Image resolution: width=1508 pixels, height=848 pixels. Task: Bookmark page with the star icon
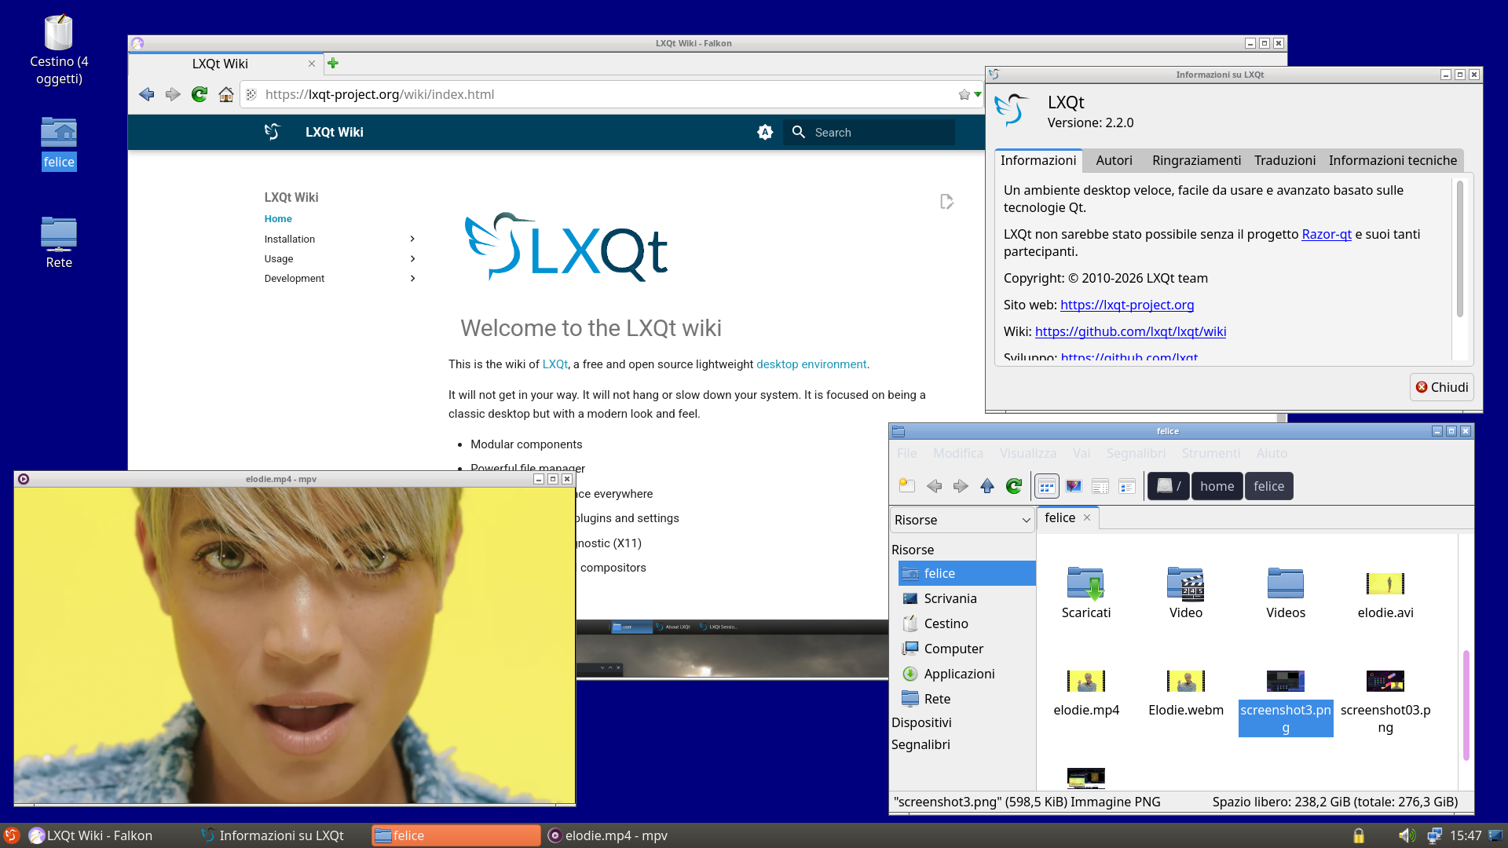964,94
